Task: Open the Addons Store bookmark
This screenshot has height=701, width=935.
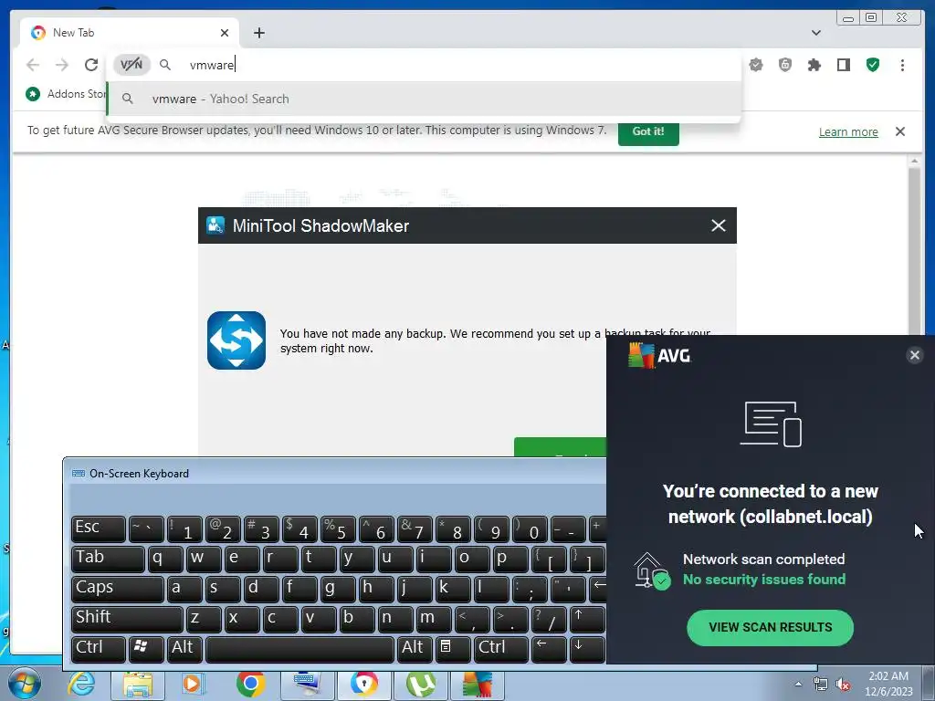Action: (x=65, y=94)
